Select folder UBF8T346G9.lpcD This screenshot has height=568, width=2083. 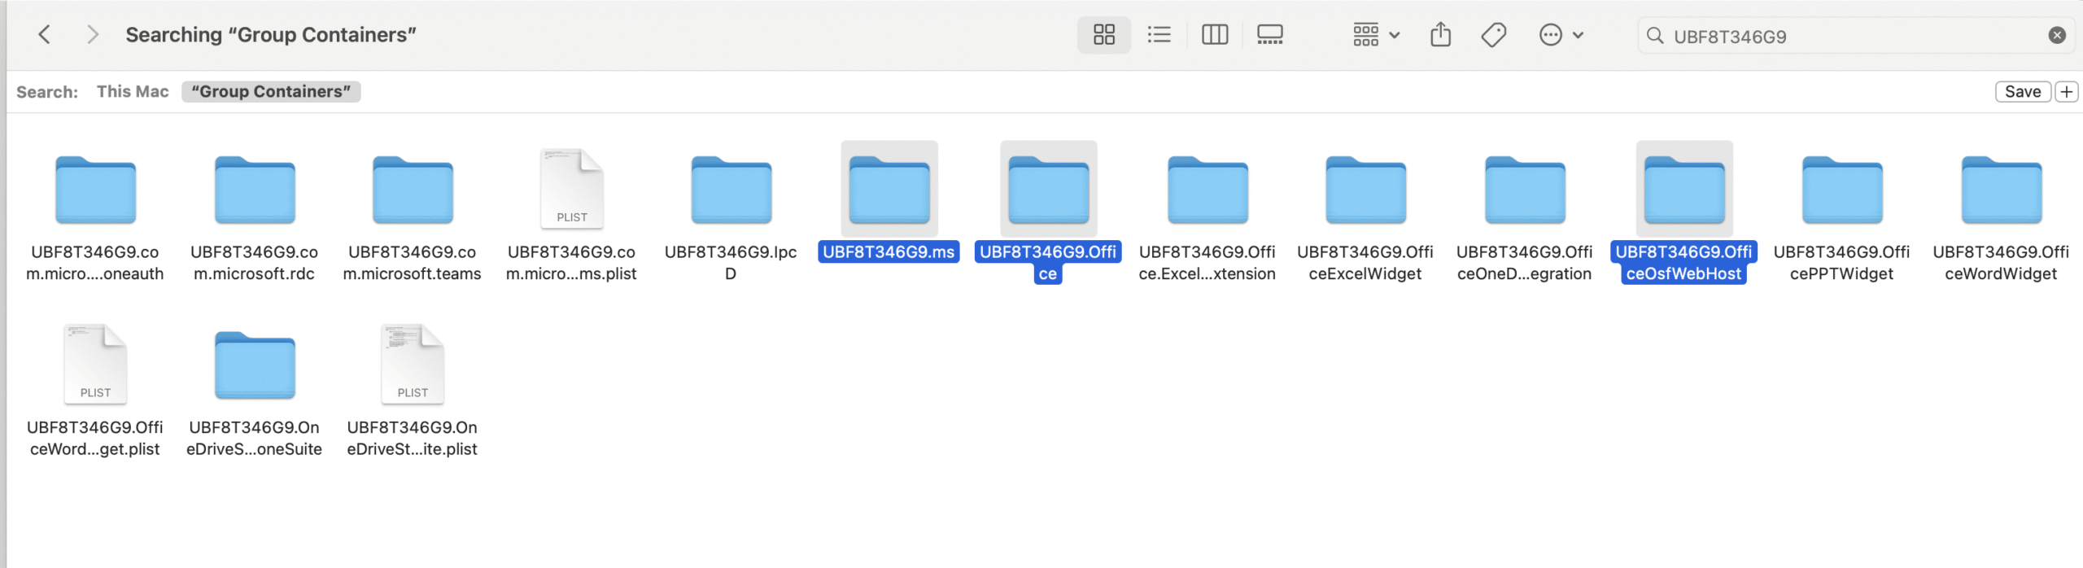pyautogui.click(x=731, y=190)
